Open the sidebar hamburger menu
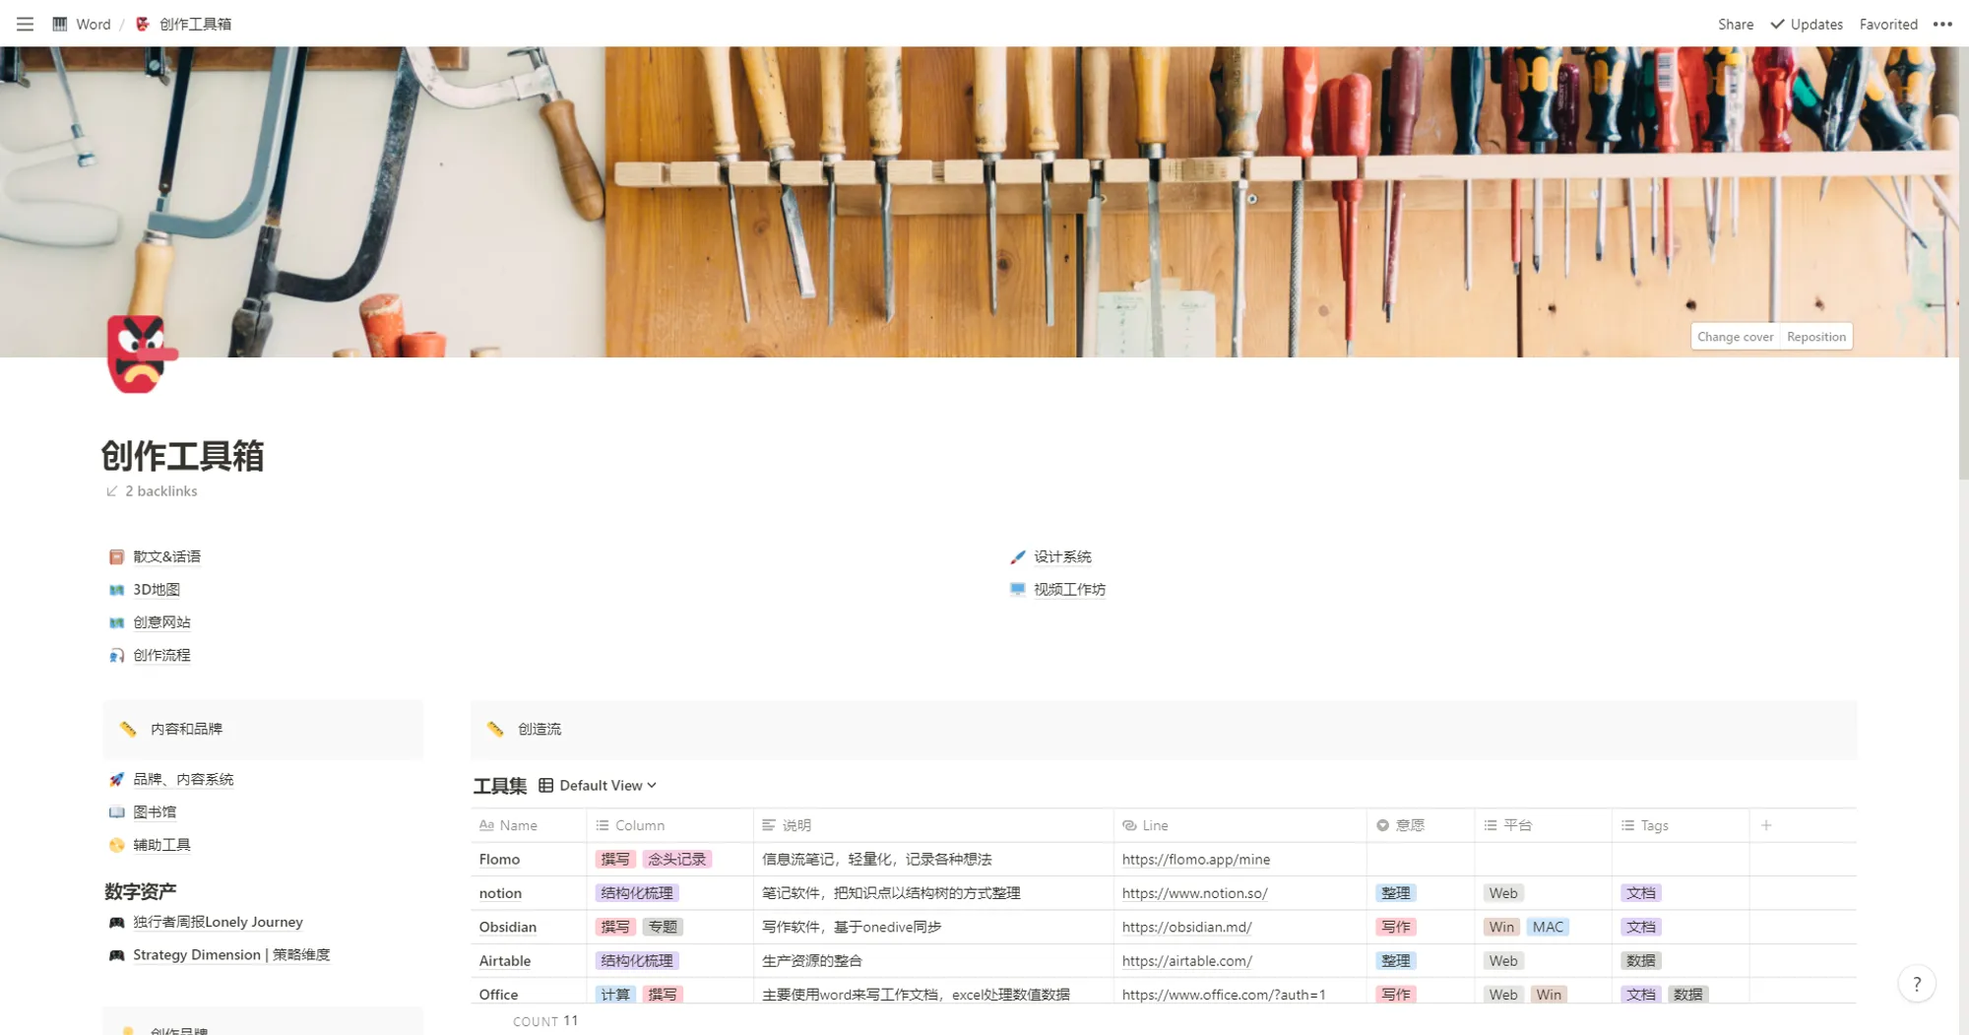1969x1035 pixels. coord(25,24)
